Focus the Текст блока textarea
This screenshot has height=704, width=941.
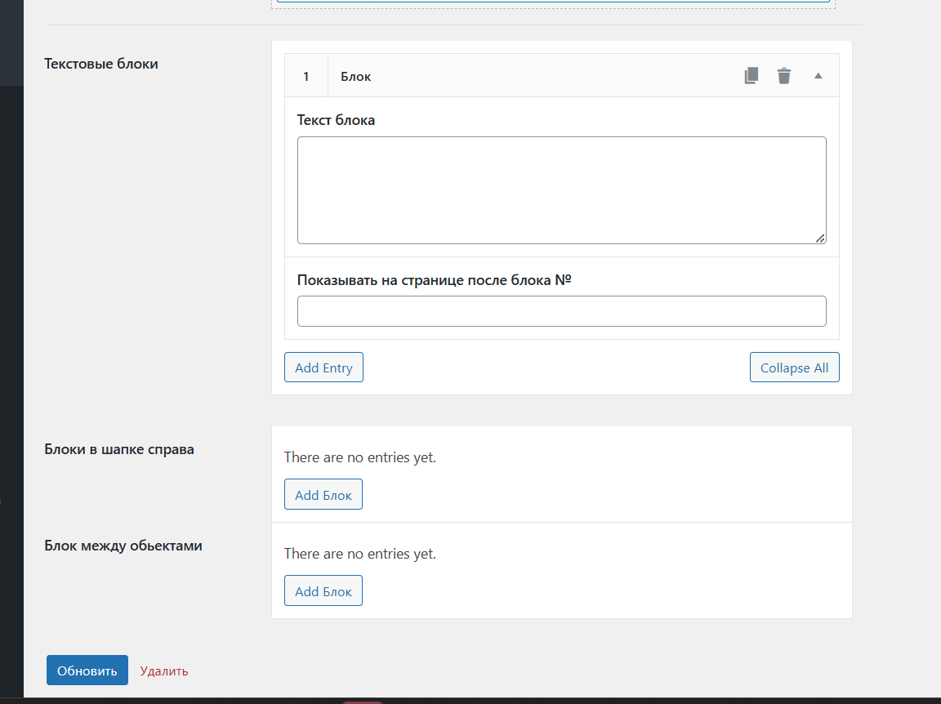point(561,189)
